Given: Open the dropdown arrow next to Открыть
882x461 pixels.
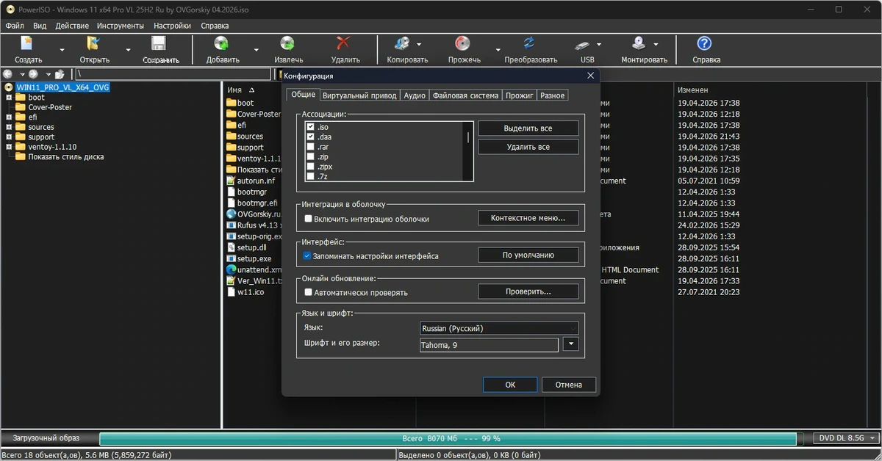Looking at the screenshot, I should (129, 51).
